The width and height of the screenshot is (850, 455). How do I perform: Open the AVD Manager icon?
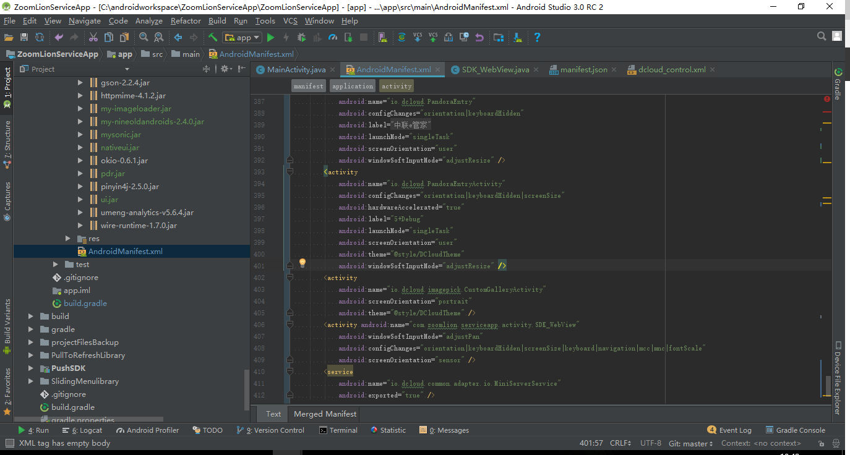(384, 38)
